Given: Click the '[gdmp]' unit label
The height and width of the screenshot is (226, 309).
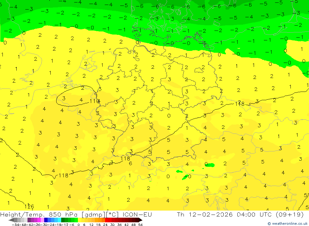Looking at the screenshot, I should [93, 215].
